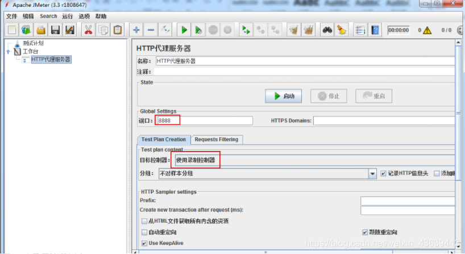Click the 注释 comment input field
Image resolution: width=465 pixels, height=254 pixels.
coord(304,72)
